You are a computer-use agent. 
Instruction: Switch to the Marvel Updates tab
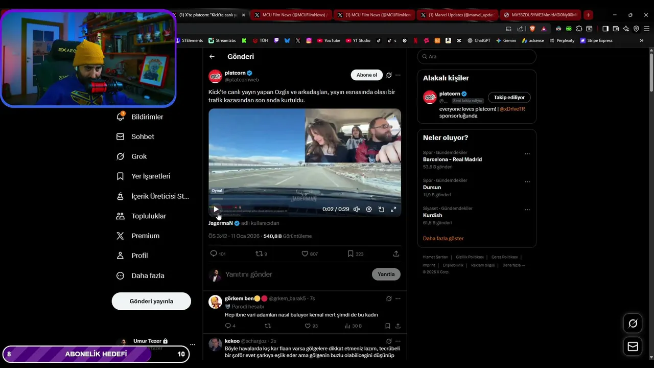457,15
